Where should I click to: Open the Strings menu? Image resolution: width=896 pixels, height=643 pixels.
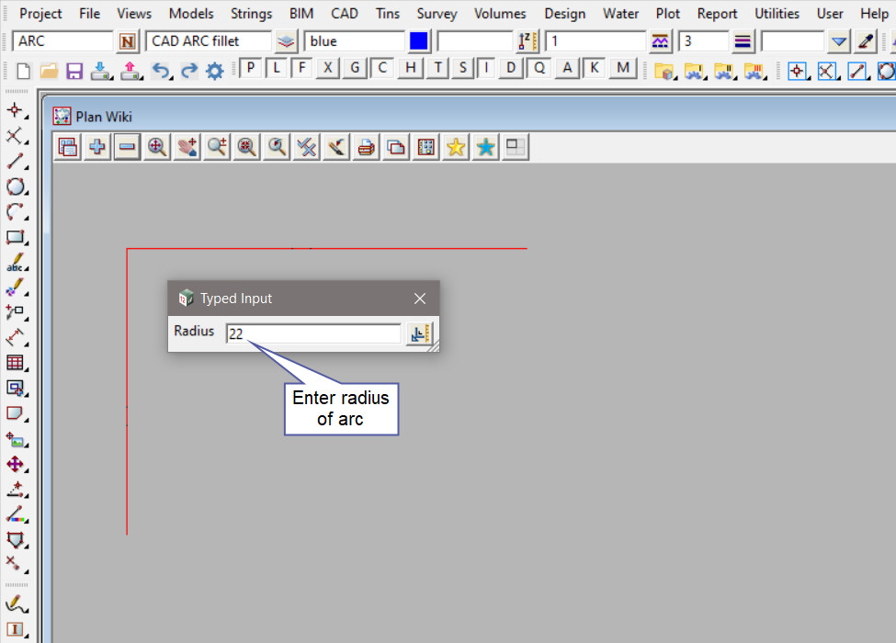(x=251, y=14)
